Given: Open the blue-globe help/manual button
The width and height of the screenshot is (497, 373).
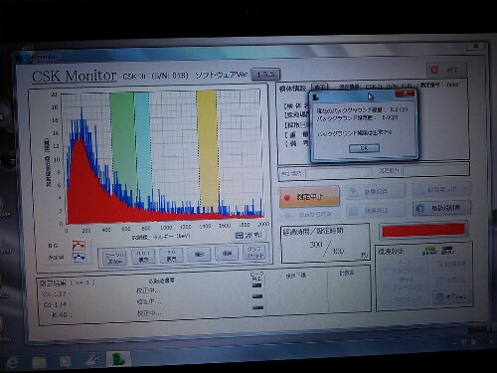Looking at the screenshot, I should click(441, 208).
